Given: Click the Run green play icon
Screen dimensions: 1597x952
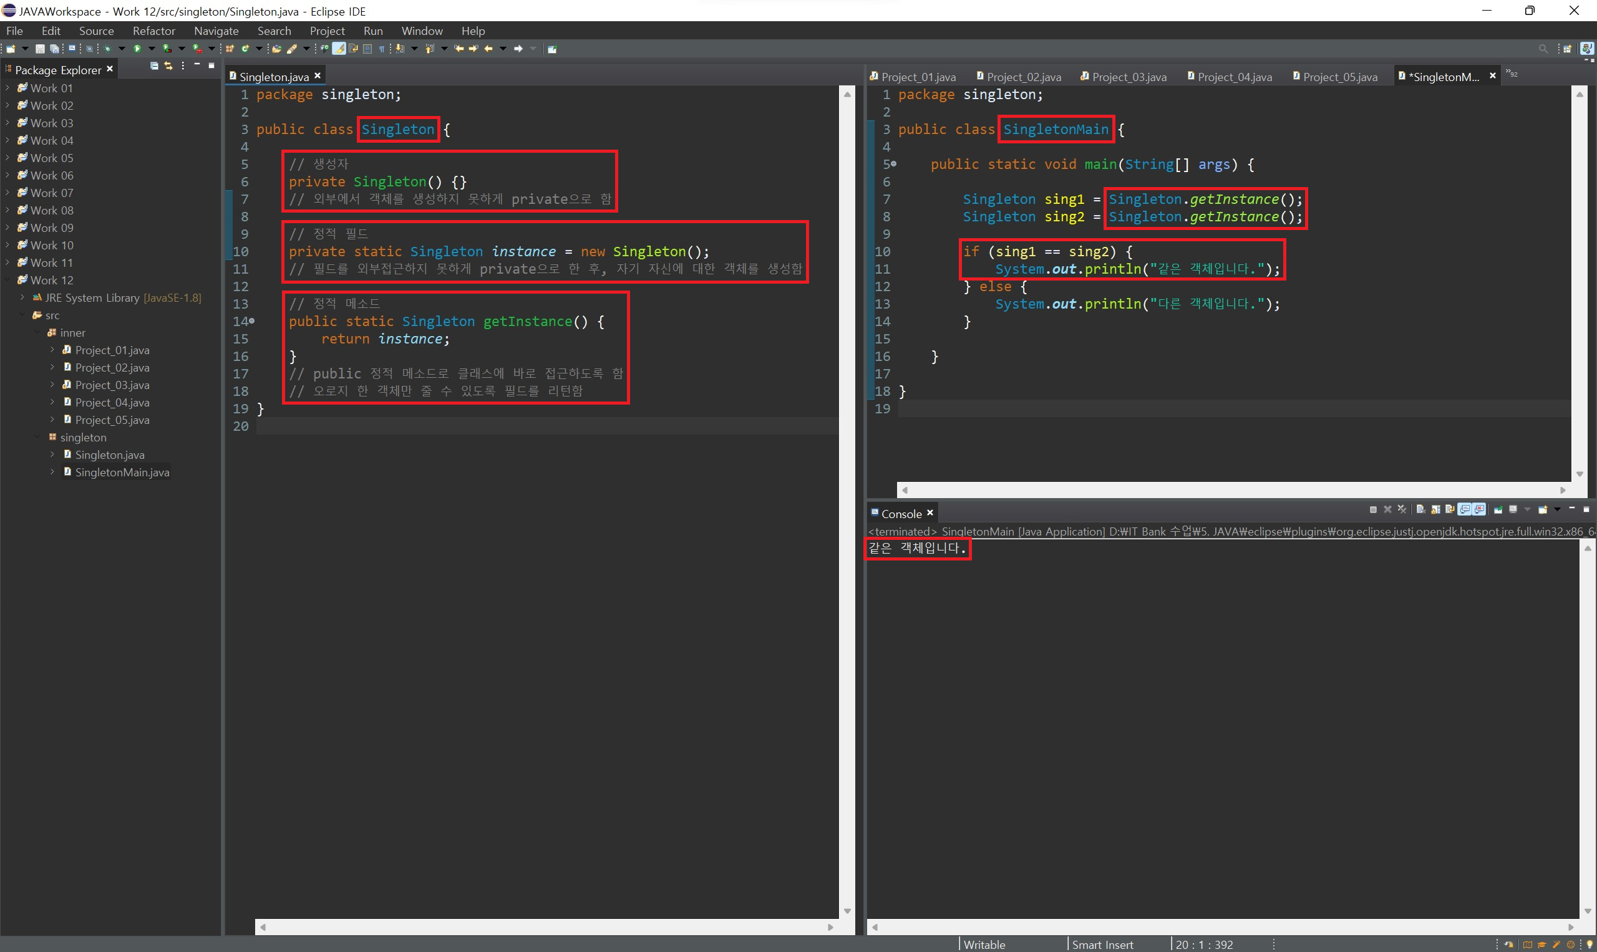Looking at the screenshot, I should 137,49.
